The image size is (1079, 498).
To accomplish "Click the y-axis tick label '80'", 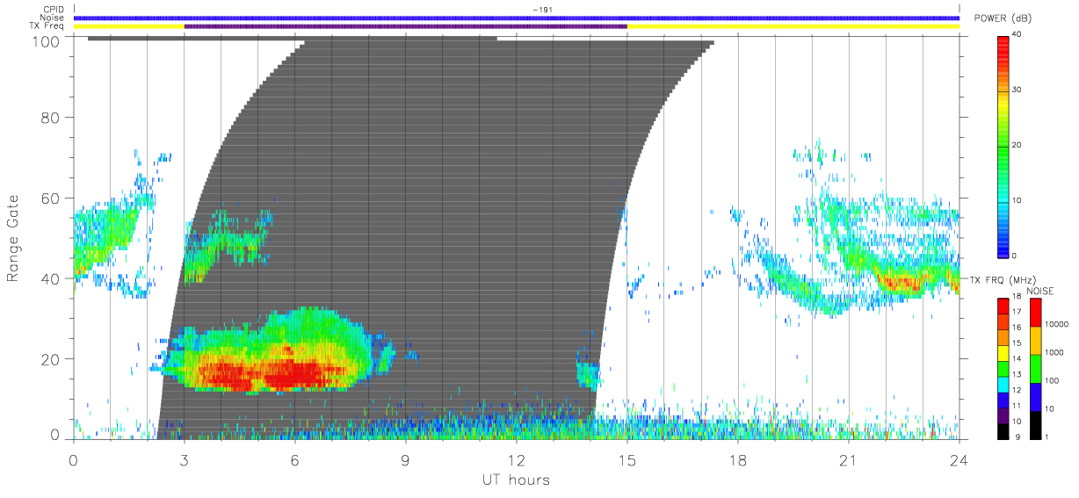I will [50, 118].
